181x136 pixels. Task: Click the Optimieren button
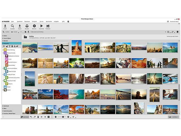[25, 117]
